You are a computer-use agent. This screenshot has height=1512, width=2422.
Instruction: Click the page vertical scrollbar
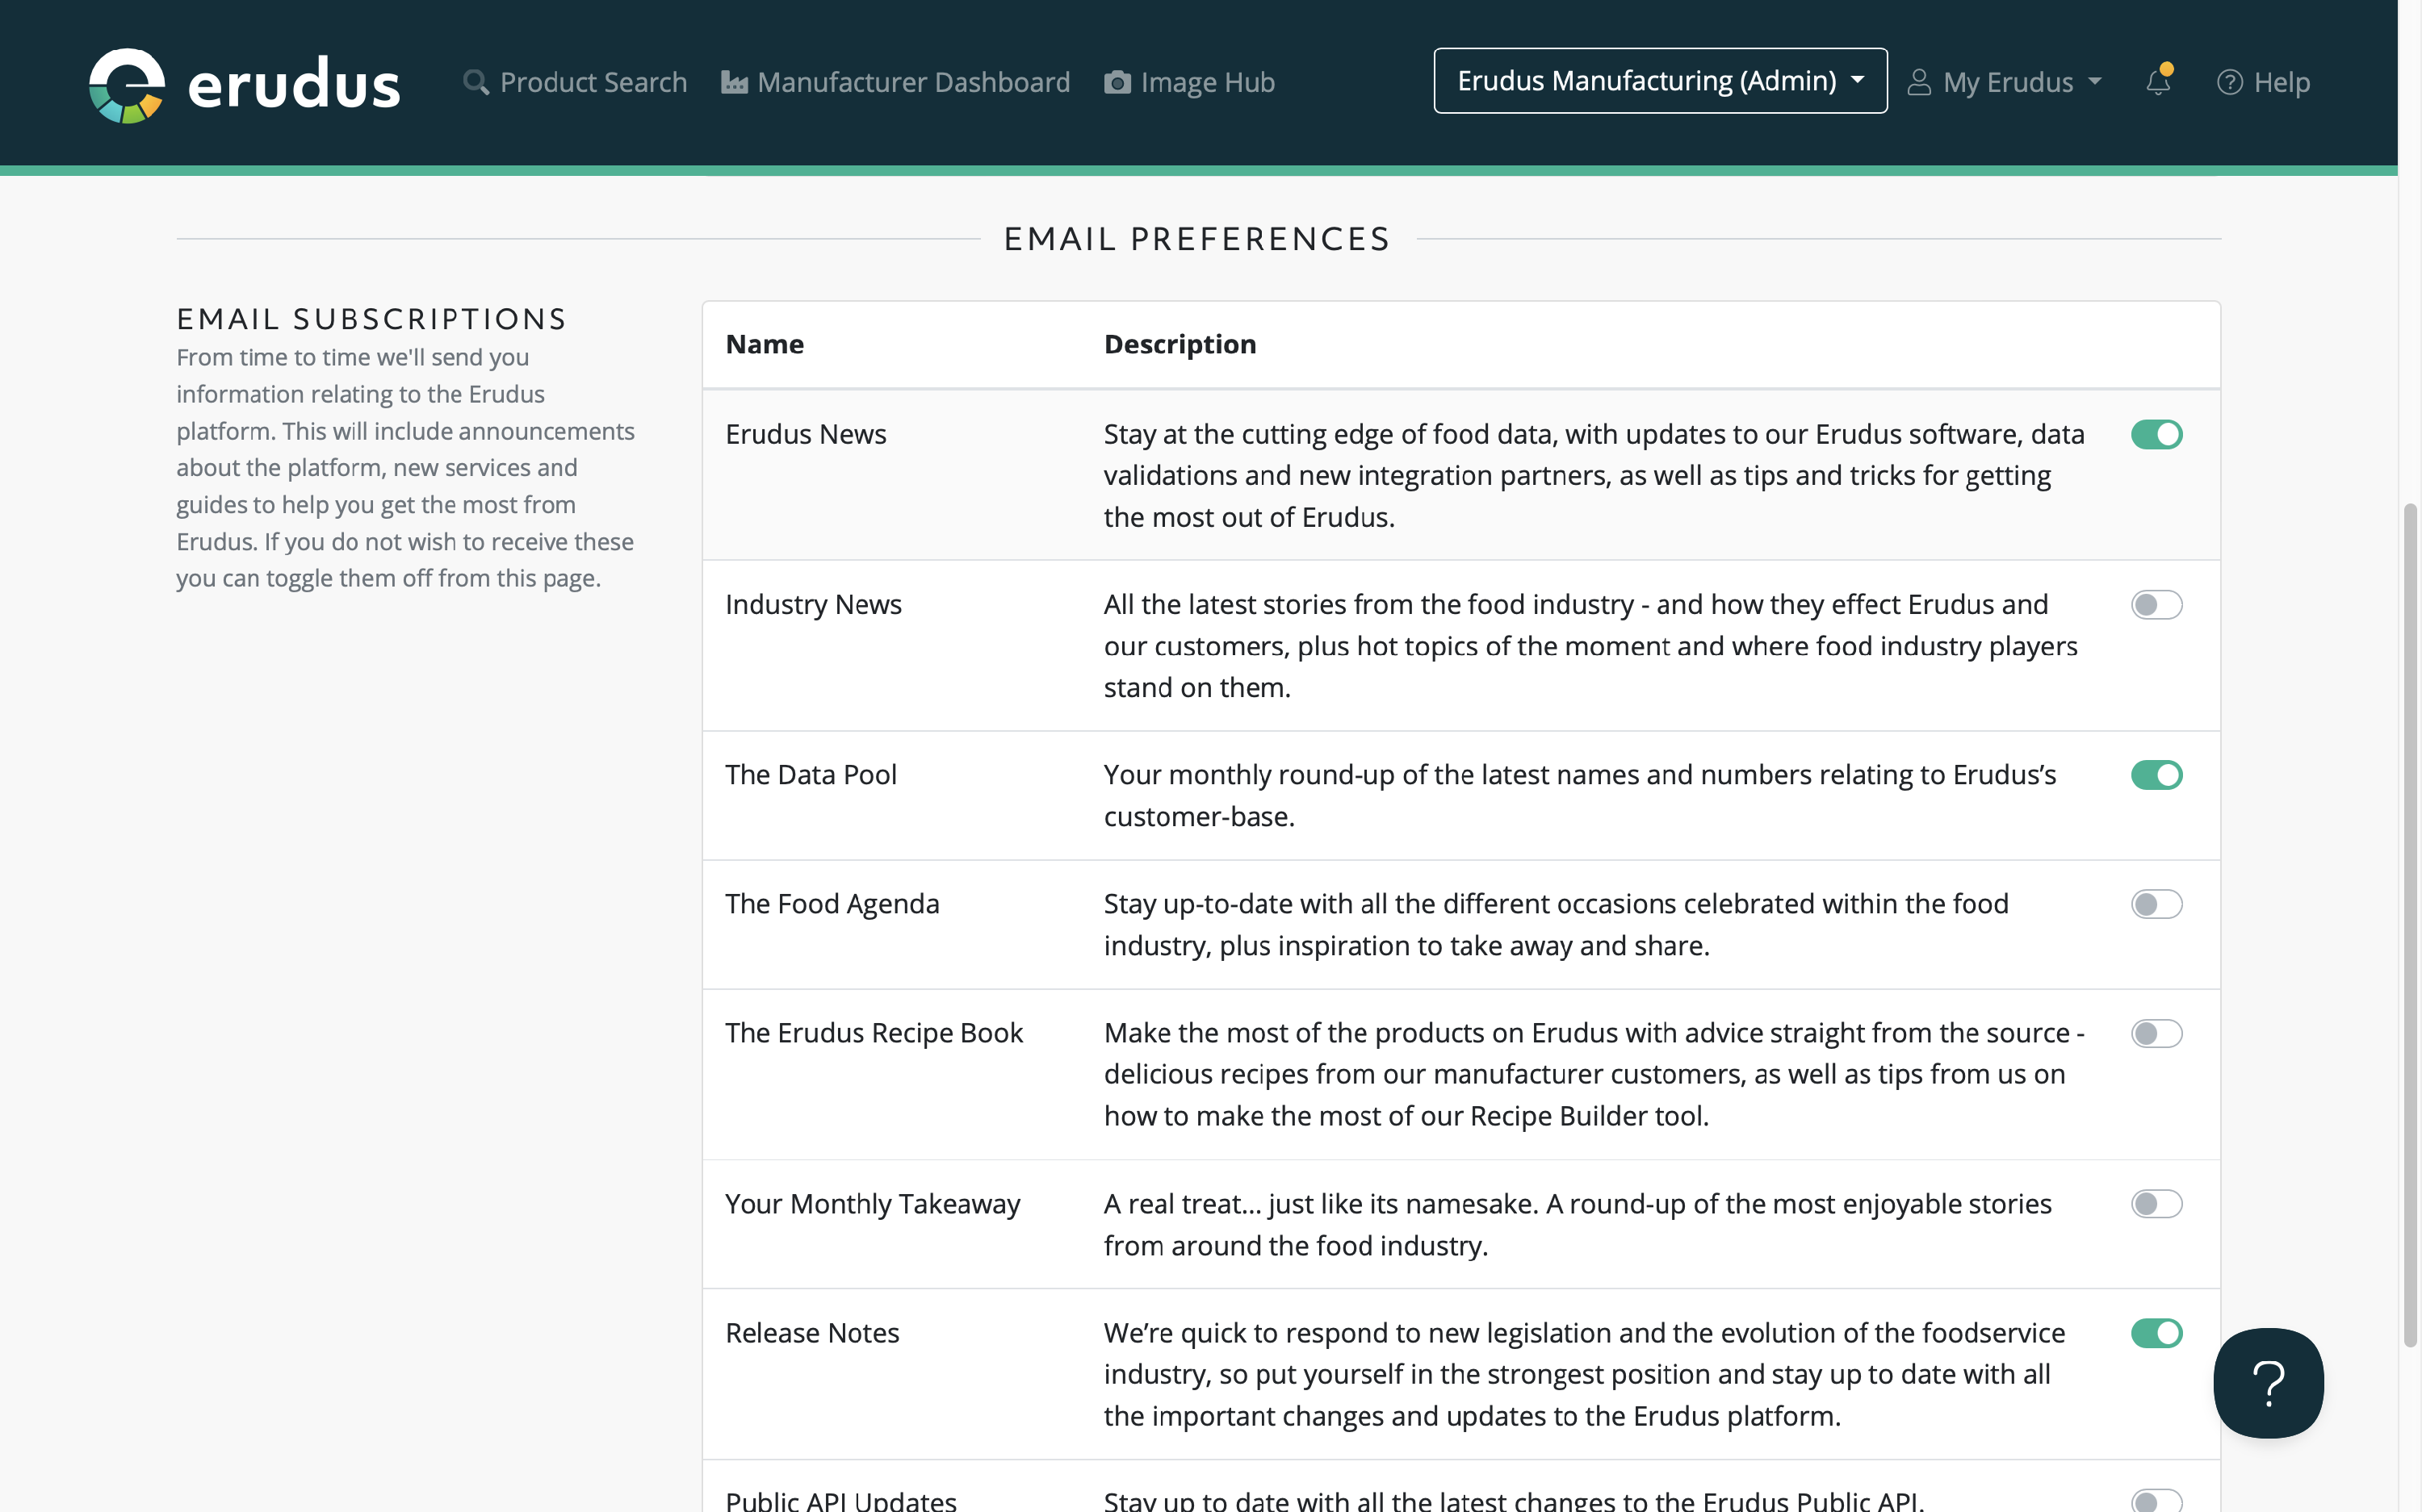pos(2410,925)
